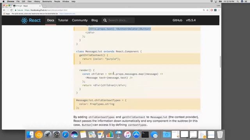Open the orange Chrome Canary dock icon
Viewport: 250px width, 140px height.
click(39, 135)
